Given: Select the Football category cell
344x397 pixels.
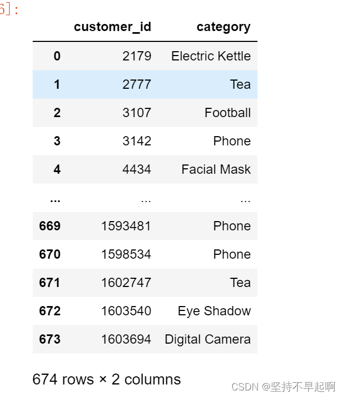Looking at the screenshot, I should pos(228,113).
